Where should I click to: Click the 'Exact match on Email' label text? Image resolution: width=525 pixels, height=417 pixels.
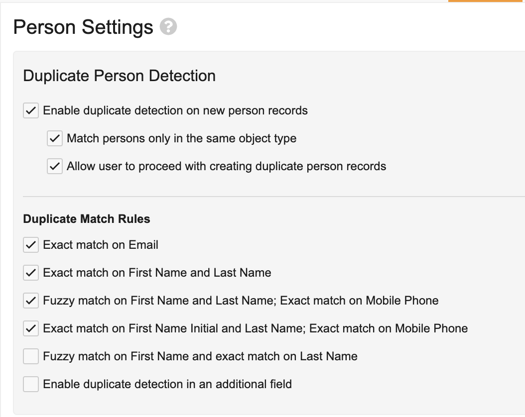click(x=101, y=245)
